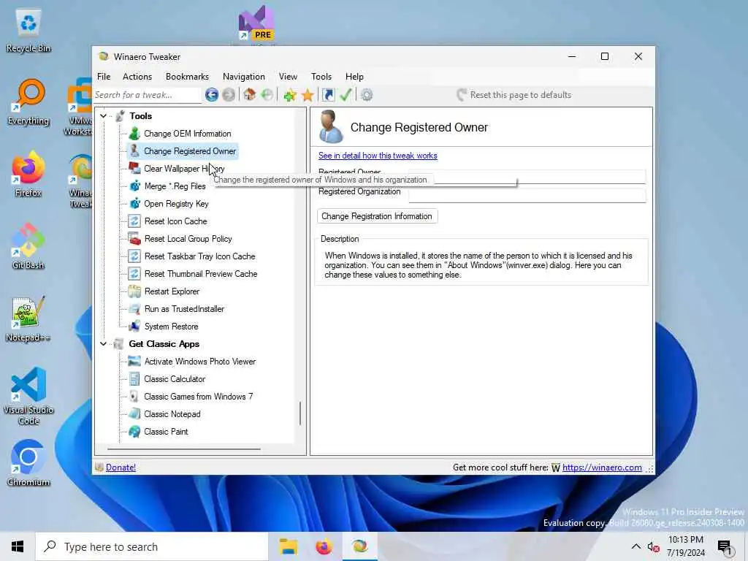
Task: Click the Windows Start button
Action: [18, 546]
